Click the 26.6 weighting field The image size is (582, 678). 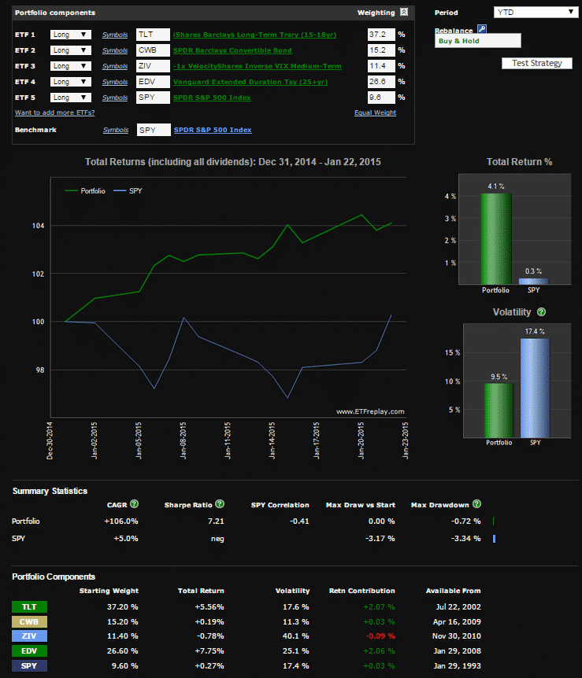pos(381,82)
